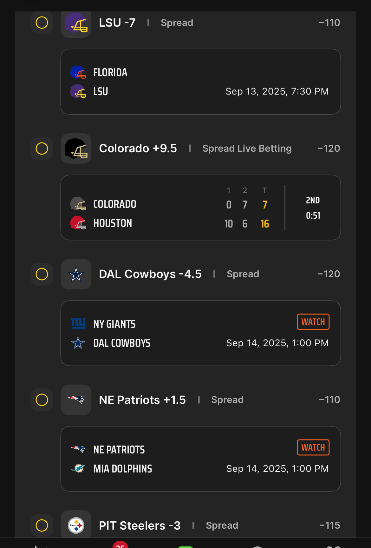Watch the Giants vs Cowboys game
Image resolution: width=371 pixels, height=548 pixels.
pyautogui.click(x=313, y=322)
